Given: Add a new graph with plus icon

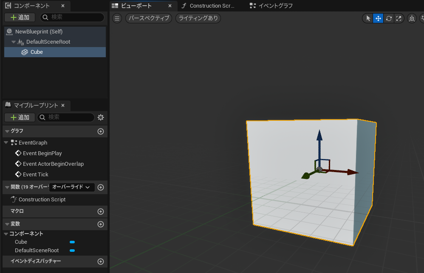Looking at the screenshot, I should 101,131.
